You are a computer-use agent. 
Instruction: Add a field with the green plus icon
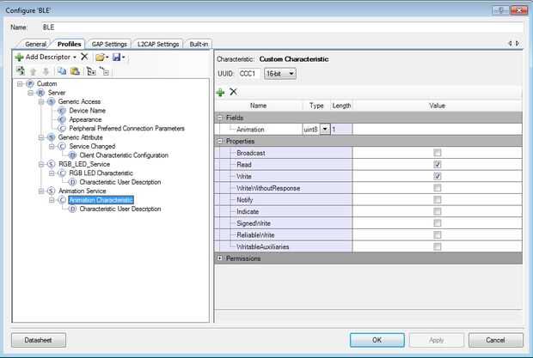point(220,92)
